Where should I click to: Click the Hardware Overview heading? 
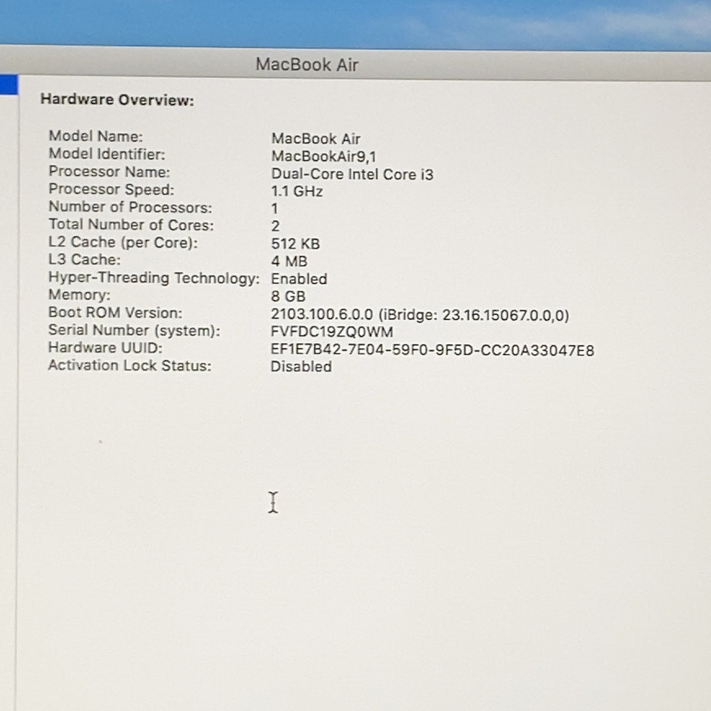click(x=117, y=100)
